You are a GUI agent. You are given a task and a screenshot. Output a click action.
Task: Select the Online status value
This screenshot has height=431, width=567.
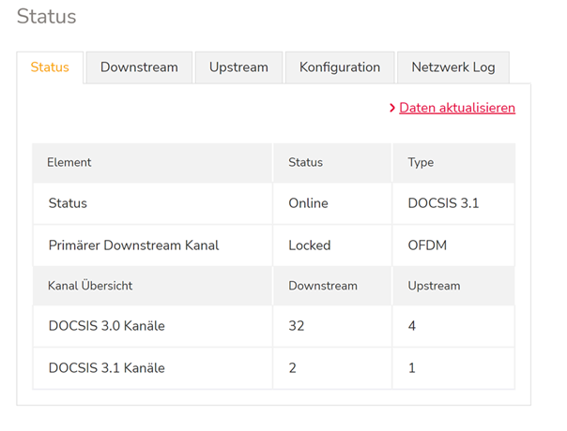click(308, 202)
